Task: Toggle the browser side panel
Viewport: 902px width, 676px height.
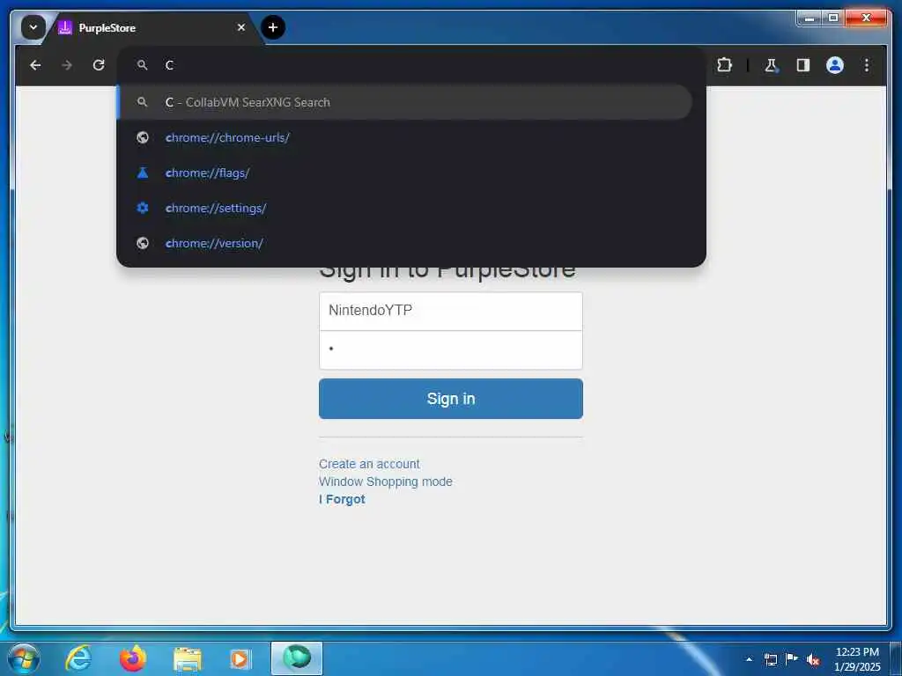Action: [x=803, y=65]
